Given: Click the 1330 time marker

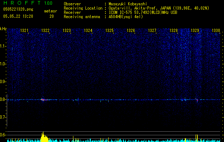Looking at the screenshot, I should coord(216,31).
